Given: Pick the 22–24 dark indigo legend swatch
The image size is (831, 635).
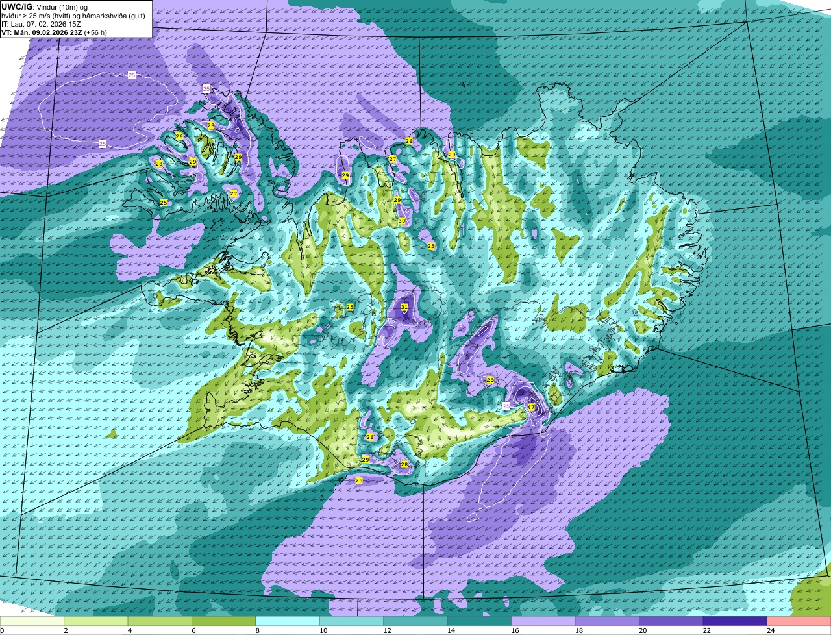Looking at the screenshot, I should pos(736,621).
